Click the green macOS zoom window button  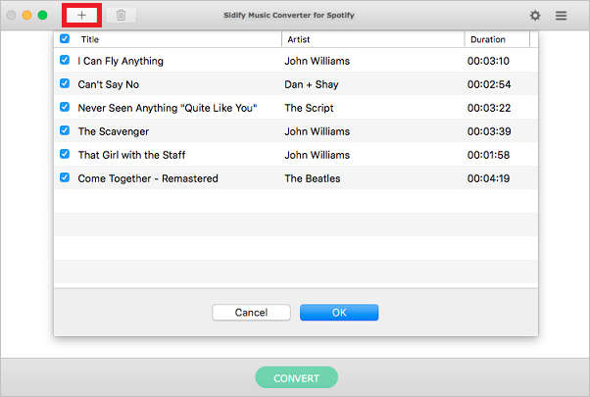click(x=42, y=15)
